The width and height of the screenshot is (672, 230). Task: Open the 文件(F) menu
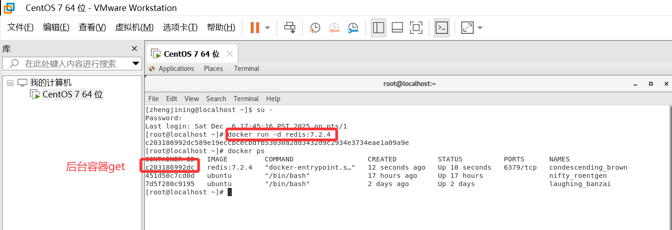point(21,27)
